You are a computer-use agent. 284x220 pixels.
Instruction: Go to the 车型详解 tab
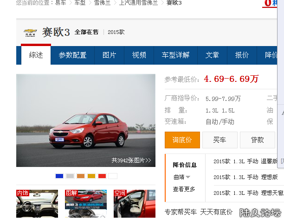pos(175,55)
